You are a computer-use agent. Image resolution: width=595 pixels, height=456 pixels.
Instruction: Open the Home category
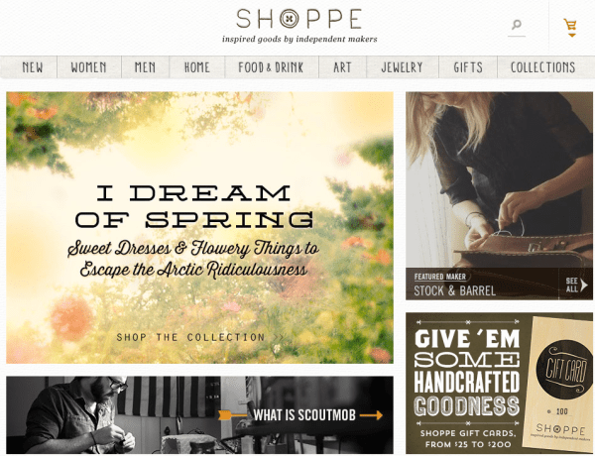tap(197, 67)
